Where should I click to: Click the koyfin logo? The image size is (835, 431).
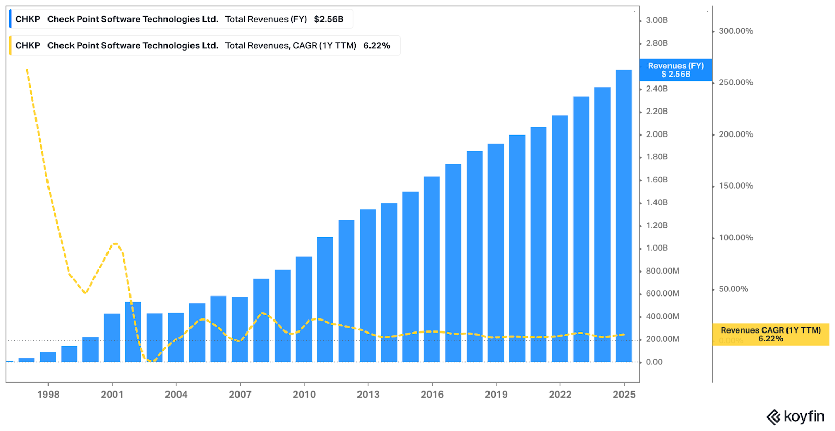click(795, 417)
